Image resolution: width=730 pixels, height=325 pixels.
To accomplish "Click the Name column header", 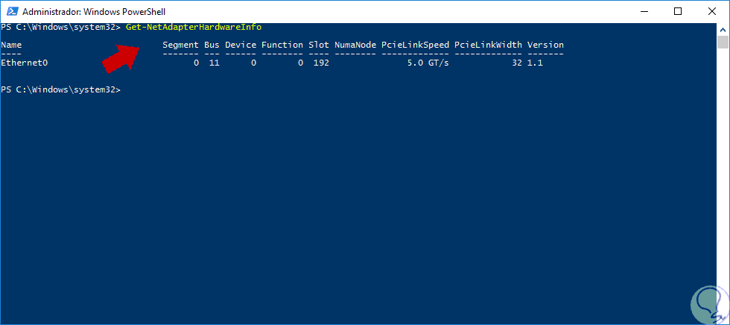I will [x=12, y=45].
